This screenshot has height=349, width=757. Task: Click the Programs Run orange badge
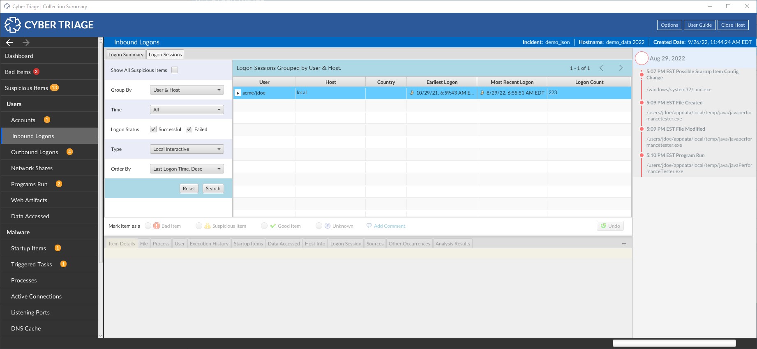point(59,184)
